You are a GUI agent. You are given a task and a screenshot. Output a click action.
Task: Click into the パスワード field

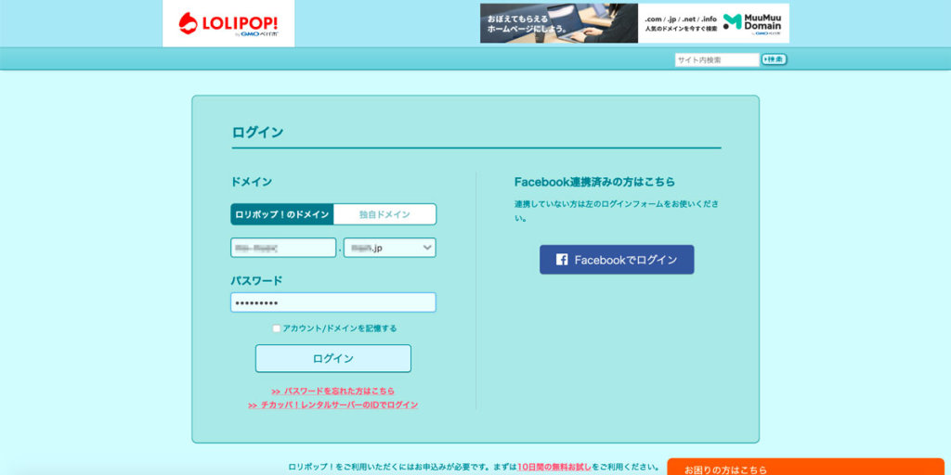[332, 302]
